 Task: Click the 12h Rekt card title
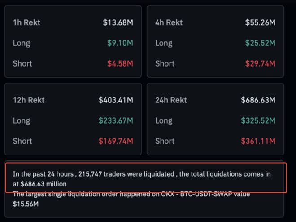click(x=29, y=100)
